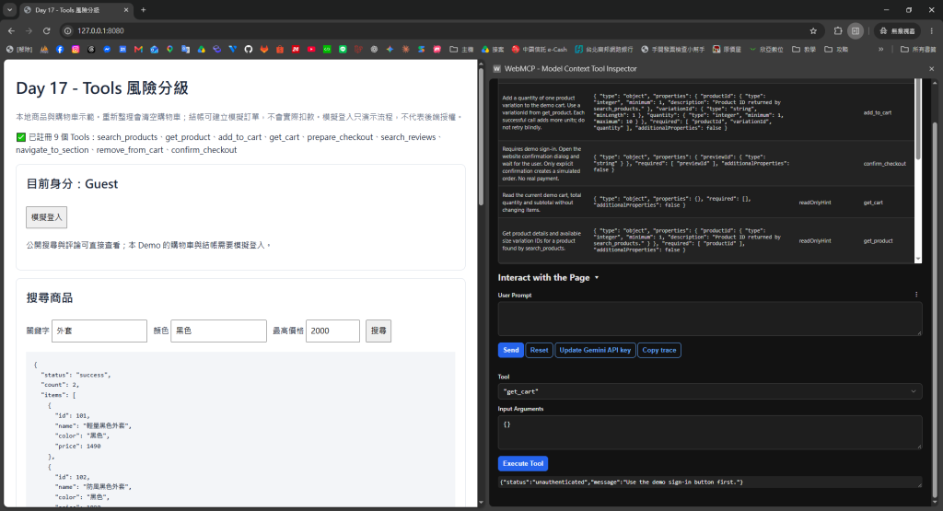Viewport: 943px width, 511px height.
Task: Open the 教學 bookmark folder
Action: [x=804, y=50]
